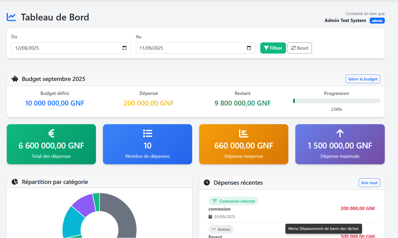The height and width of the screenshot is (238, 398).
Task: Click the connexion expense title
Action: [x=219, y=209]
